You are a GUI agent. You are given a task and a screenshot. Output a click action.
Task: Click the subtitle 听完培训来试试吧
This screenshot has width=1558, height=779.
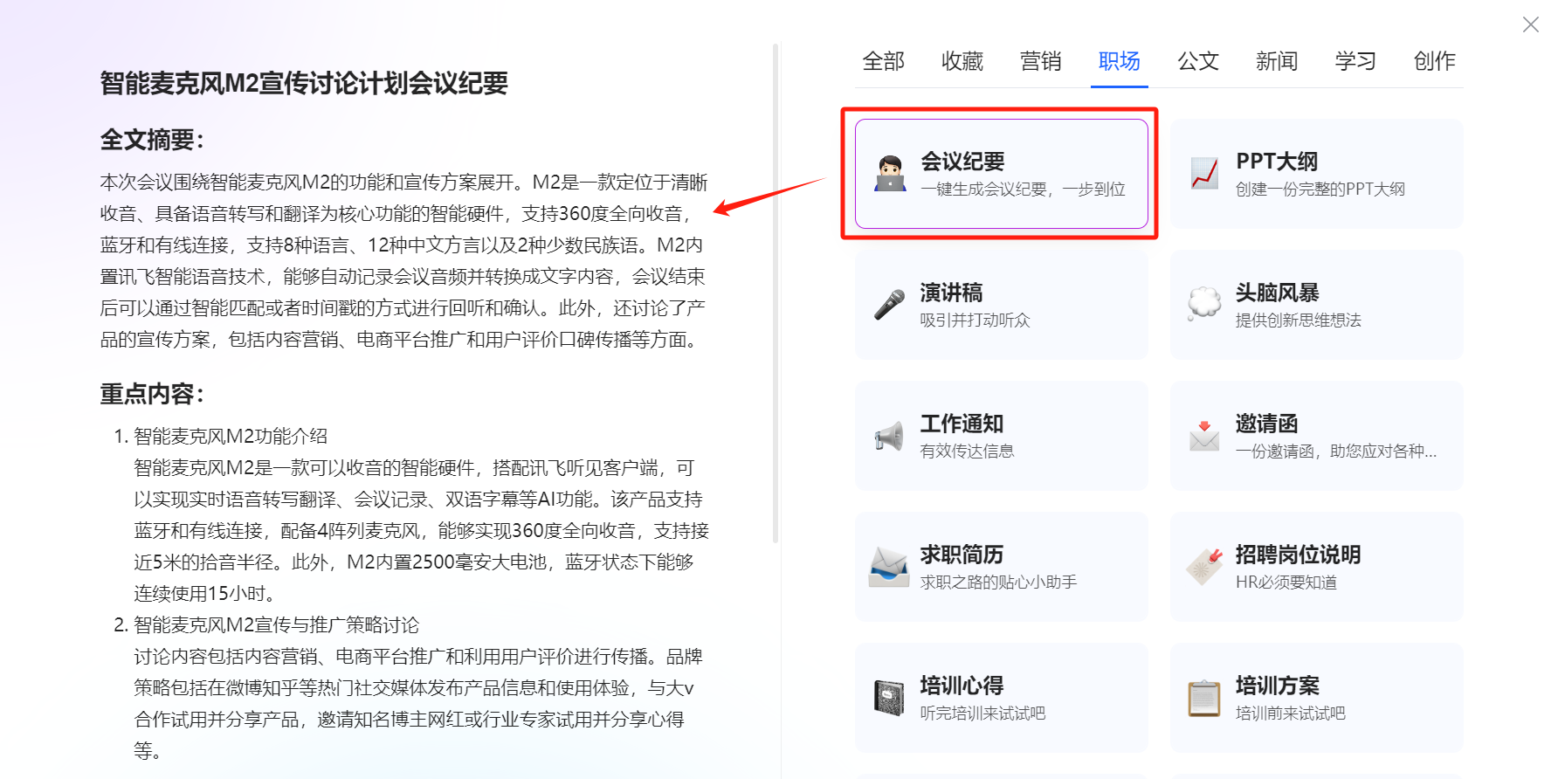coord(982,714)
